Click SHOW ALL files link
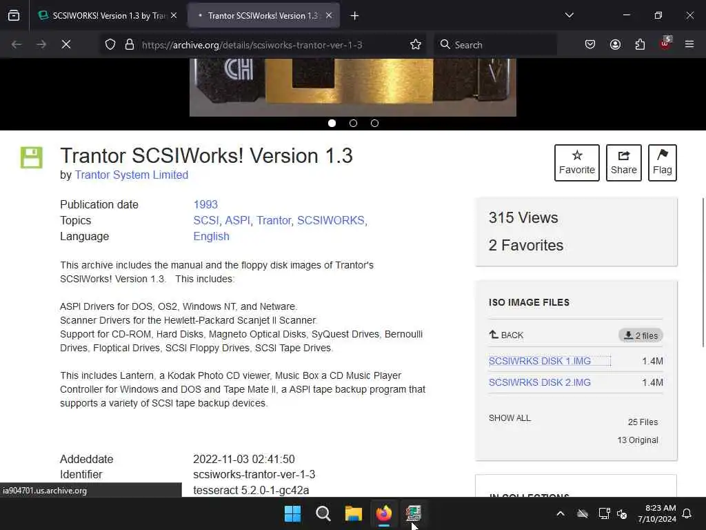The height and width of the screenshot is (530, 706). tap(510, 418)
